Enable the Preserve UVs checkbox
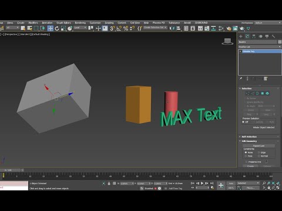The height and width of the screenshot is (211, 282). point(247,162)
